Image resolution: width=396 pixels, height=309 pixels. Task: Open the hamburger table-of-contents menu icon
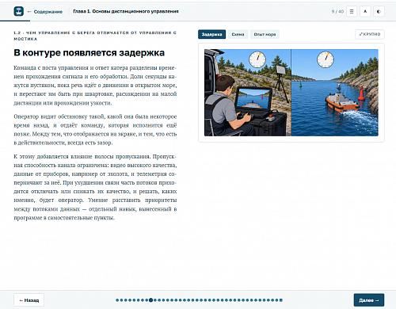coord(352,11)
